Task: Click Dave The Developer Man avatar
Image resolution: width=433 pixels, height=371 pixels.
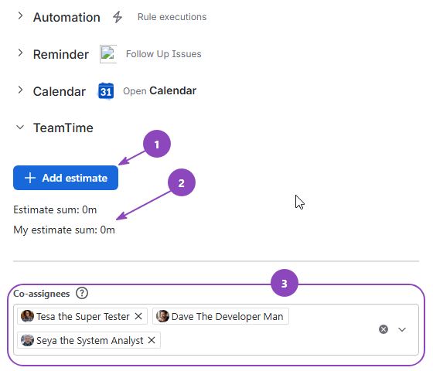Action: coord(162,316)
